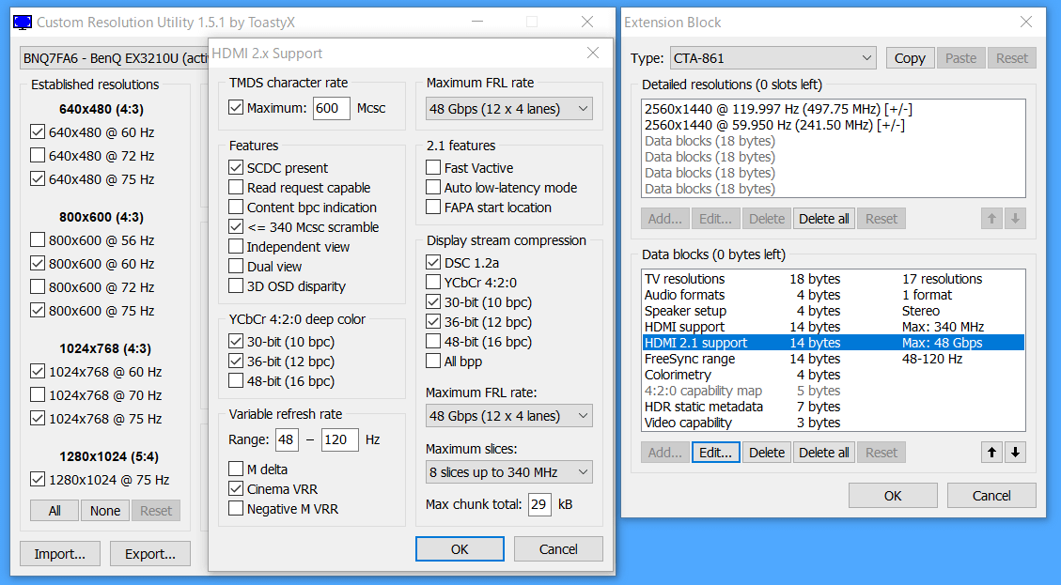Image resolution: width=1061 pixels, height=585 pixels.
Task: Select 2560x1440 @ 119.997 Hz resolution
Action: point(833,109)
